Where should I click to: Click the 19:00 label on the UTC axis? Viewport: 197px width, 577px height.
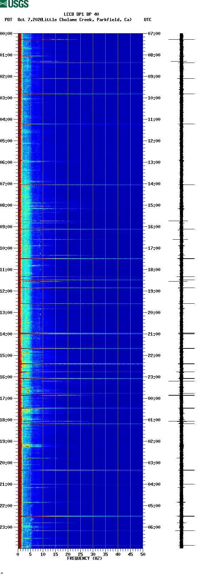(154, 291)
